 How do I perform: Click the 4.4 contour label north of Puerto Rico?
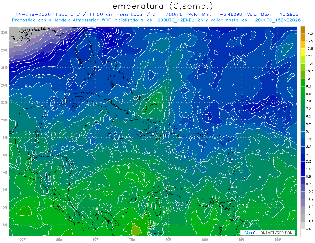(215, 128)
